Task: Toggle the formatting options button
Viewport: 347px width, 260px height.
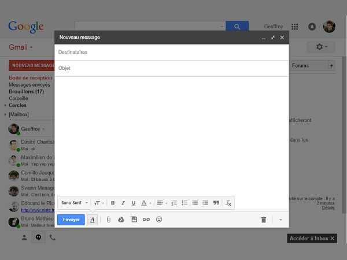Action: click(x=93, y=220)
